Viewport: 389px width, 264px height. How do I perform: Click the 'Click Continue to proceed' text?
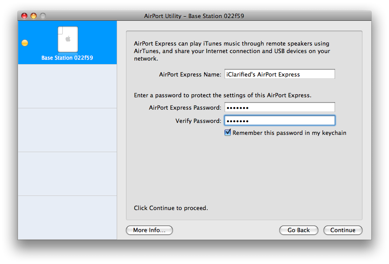[x=171, y=208]
